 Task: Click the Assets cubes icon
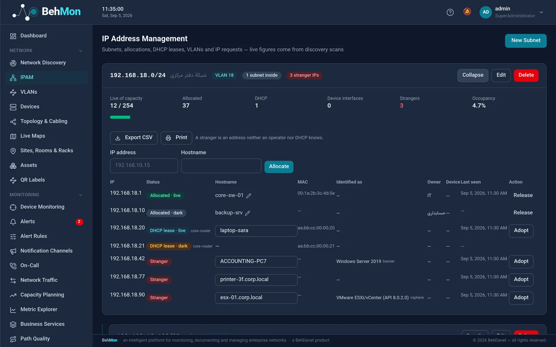click(13, 166)
